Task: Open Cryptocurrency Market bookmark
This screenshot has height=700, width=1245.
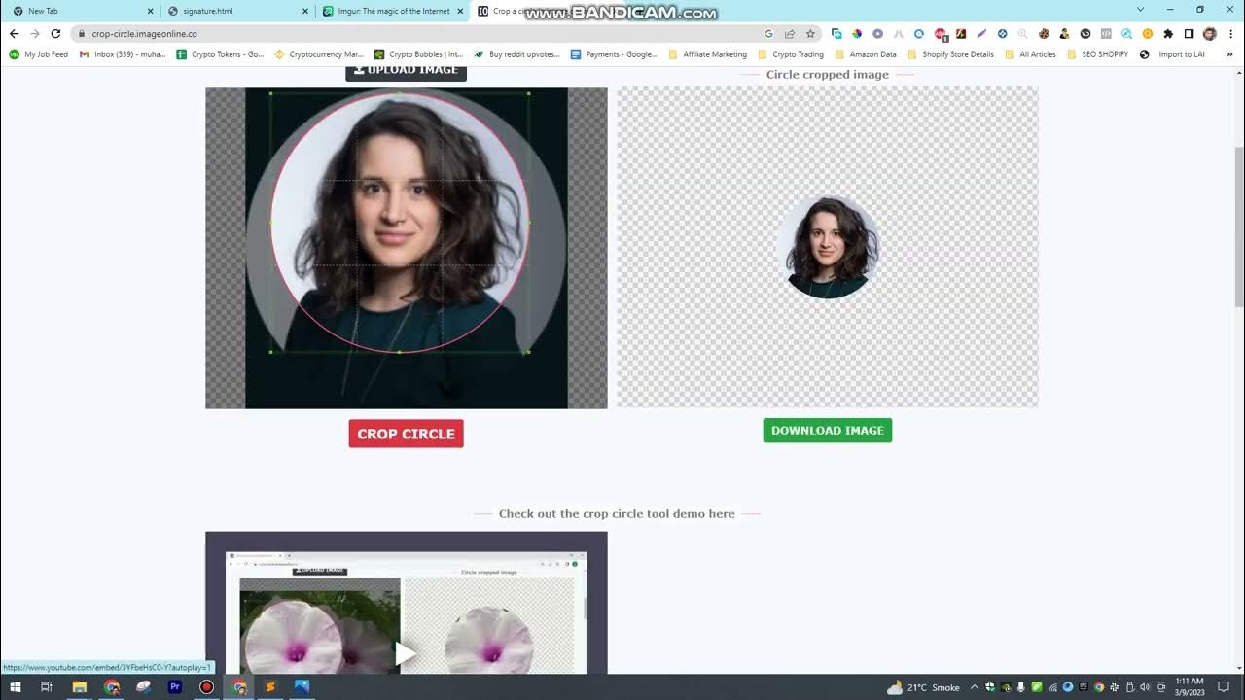Action: tap(320, 54)
